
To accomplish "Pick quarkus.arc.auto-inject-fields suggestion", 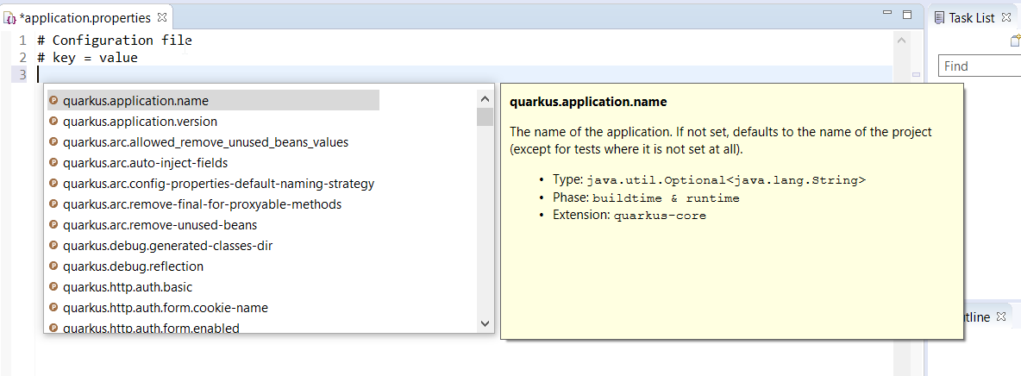I will pyautogui.click(x=145, y=163).
